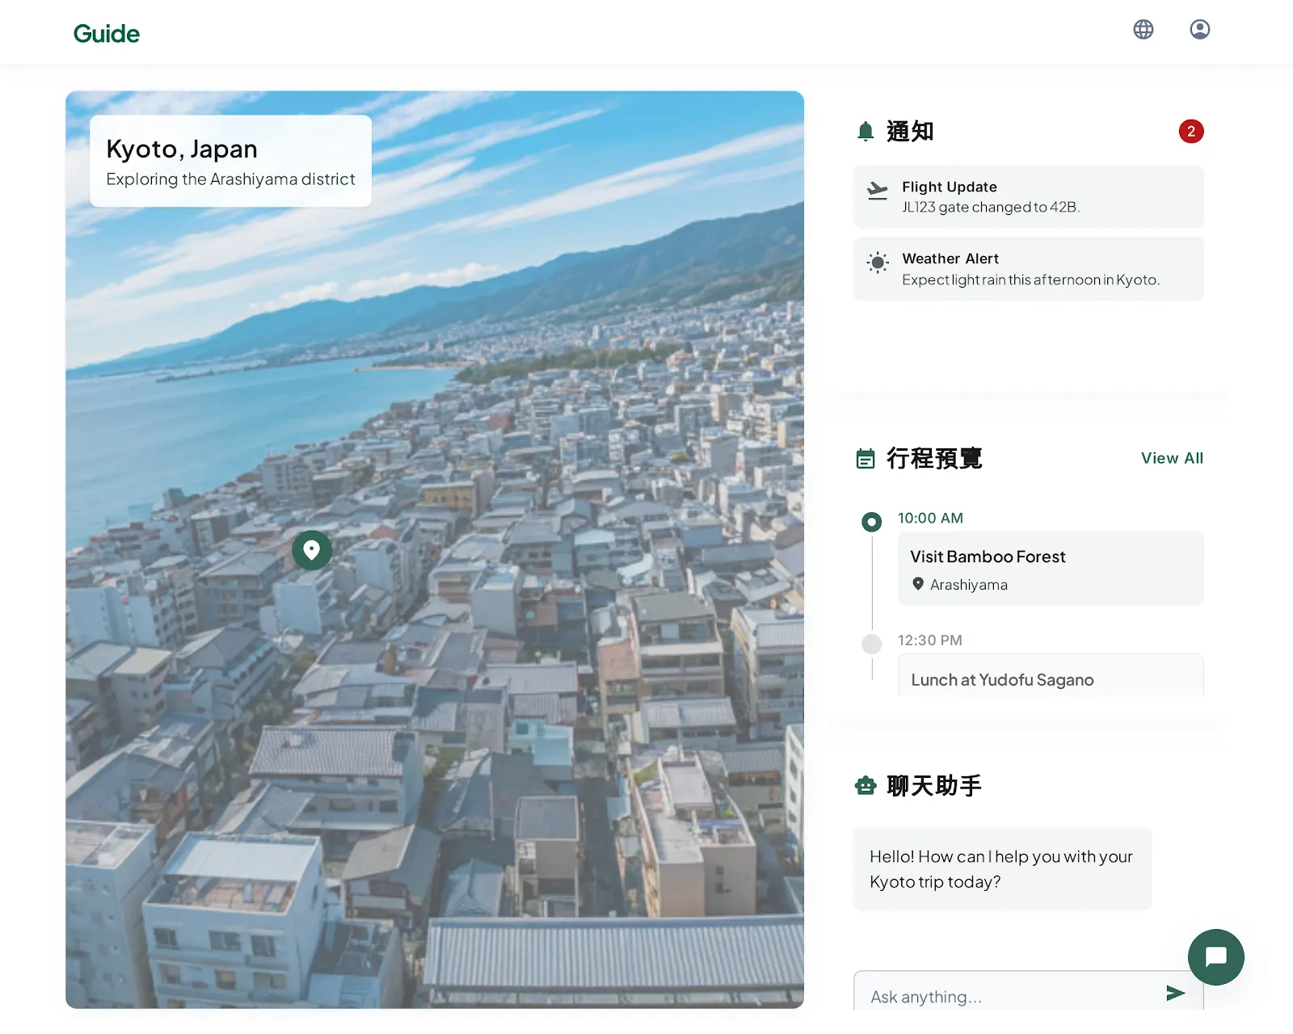Click the notifications bell icon

point(866,131)
